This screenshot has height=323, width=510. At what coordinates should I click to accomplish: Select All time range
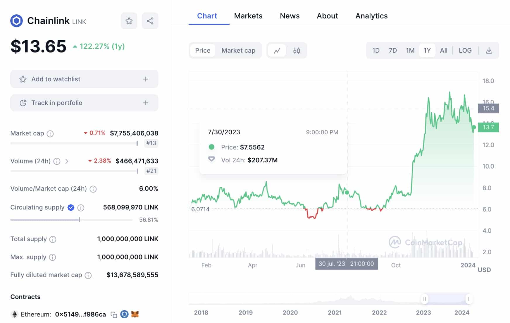pos(444,51)
